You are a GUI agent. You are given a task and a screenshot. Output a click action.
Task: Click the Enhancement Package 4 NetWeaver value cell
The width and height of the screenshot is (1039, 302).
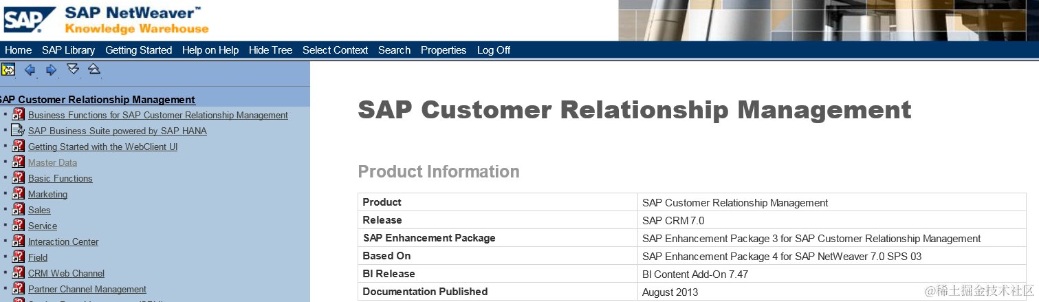click(832, 256)
